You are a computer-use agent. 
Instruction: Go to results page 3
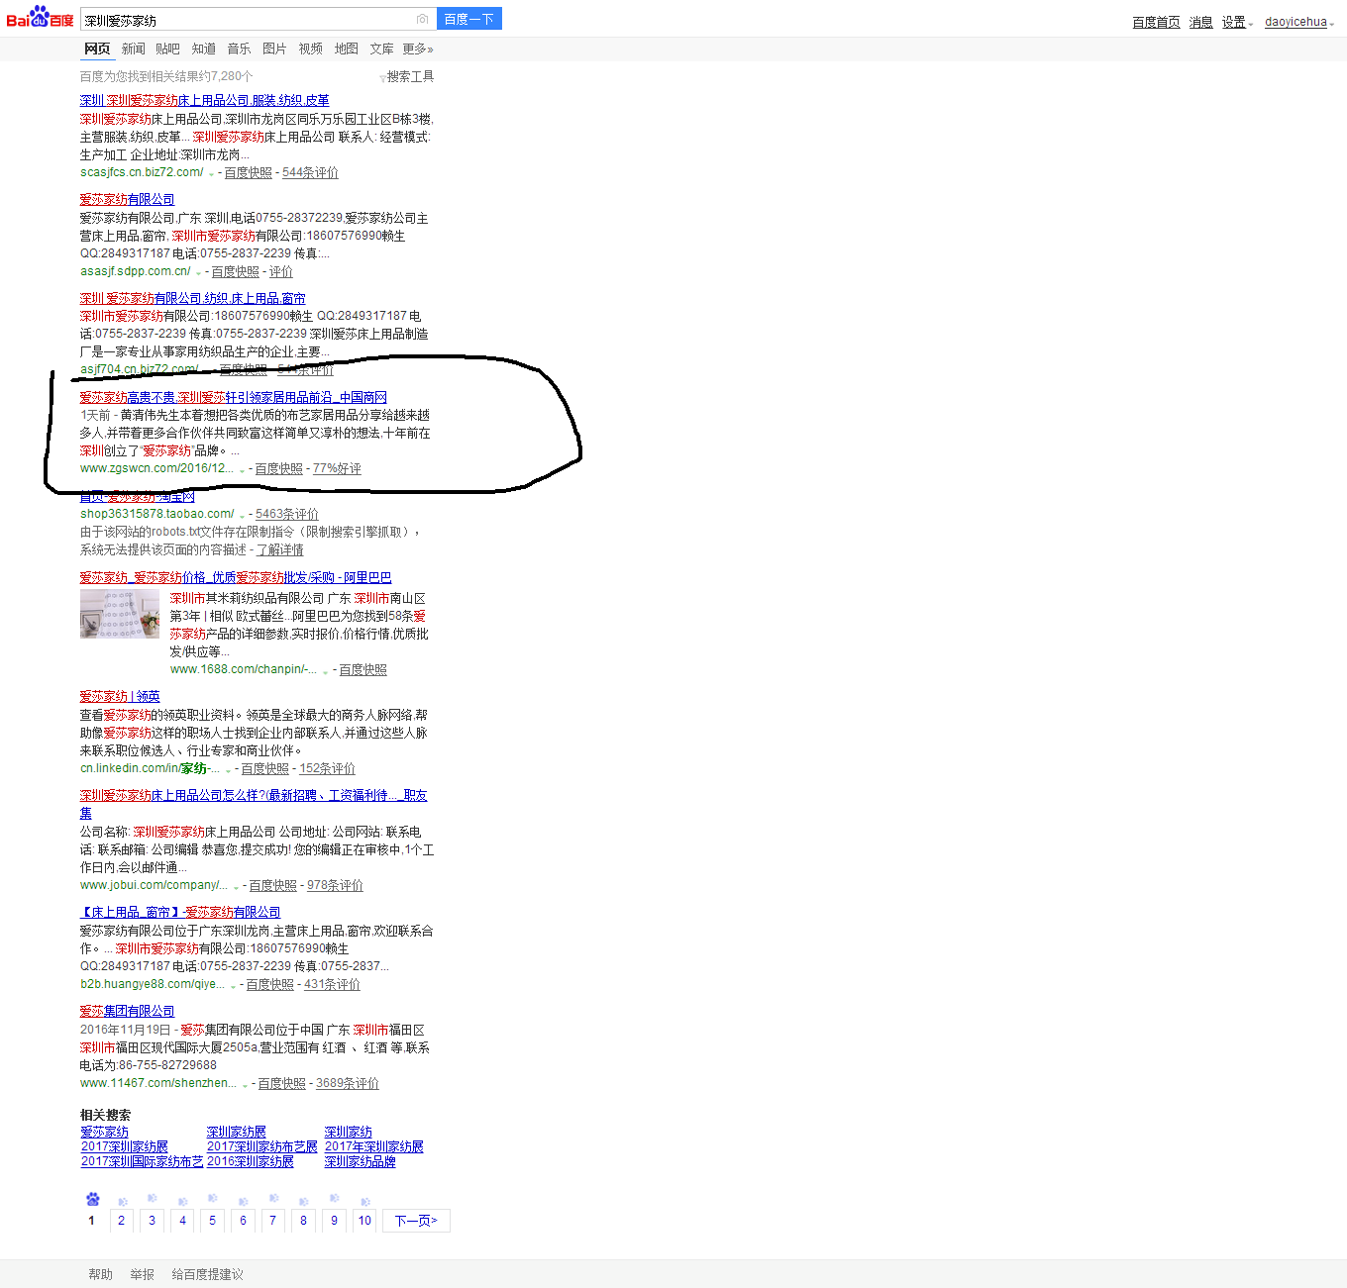(x=152, y=1221)
